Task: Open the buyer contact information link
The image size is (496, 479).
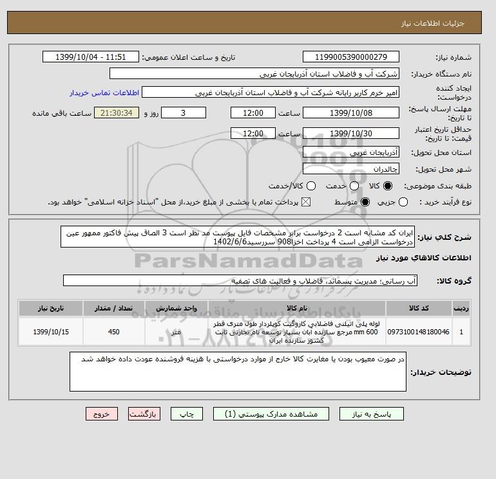Action: (x=104, y=93)
